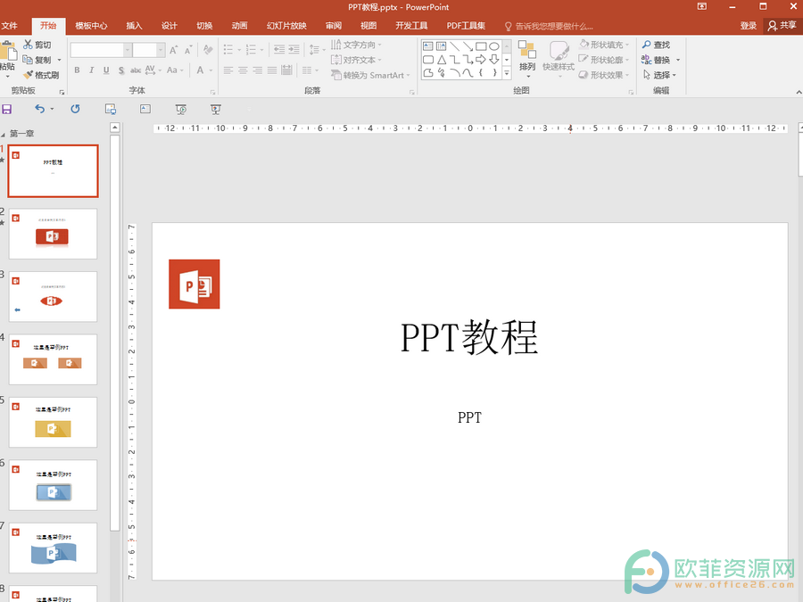Click the Format Painter (格式刷) button

pyautogui.click(x=41, y=75)
